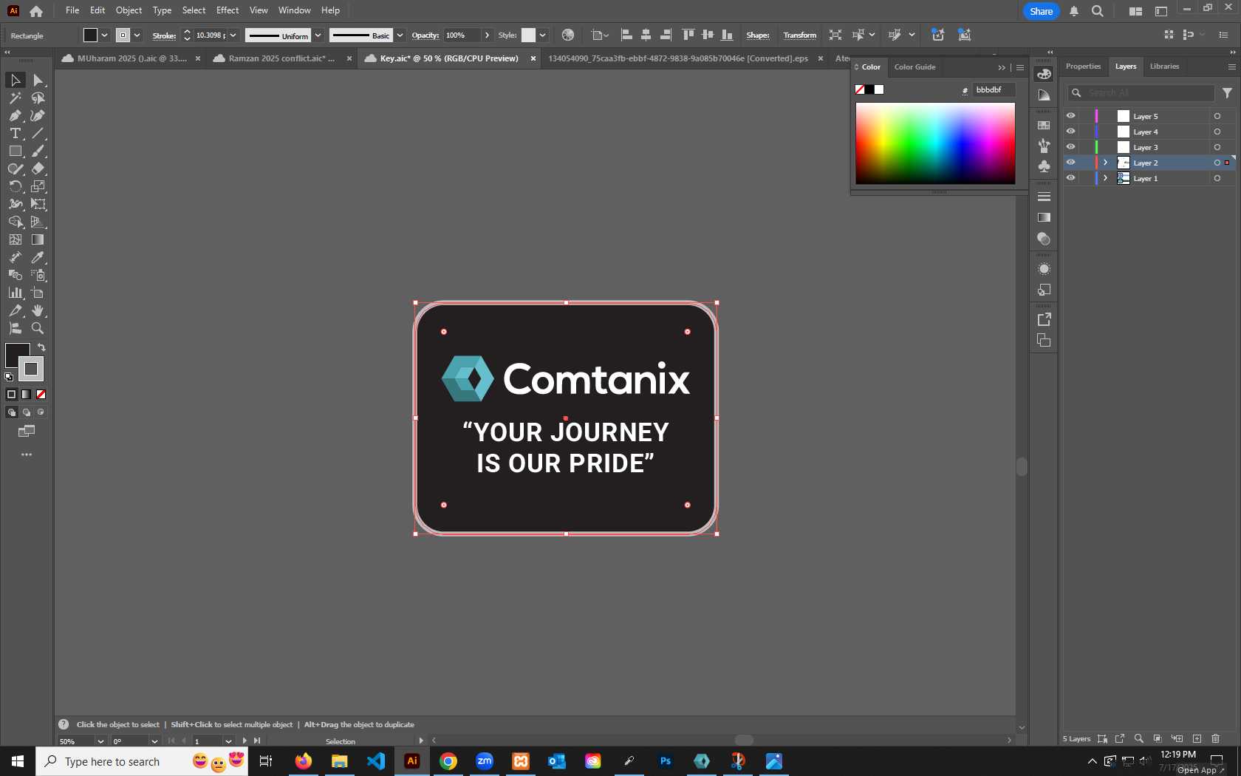Screen dimensions: 1241x776
Task: Hide Layer 5 visibility eye
Action: 1070,116
